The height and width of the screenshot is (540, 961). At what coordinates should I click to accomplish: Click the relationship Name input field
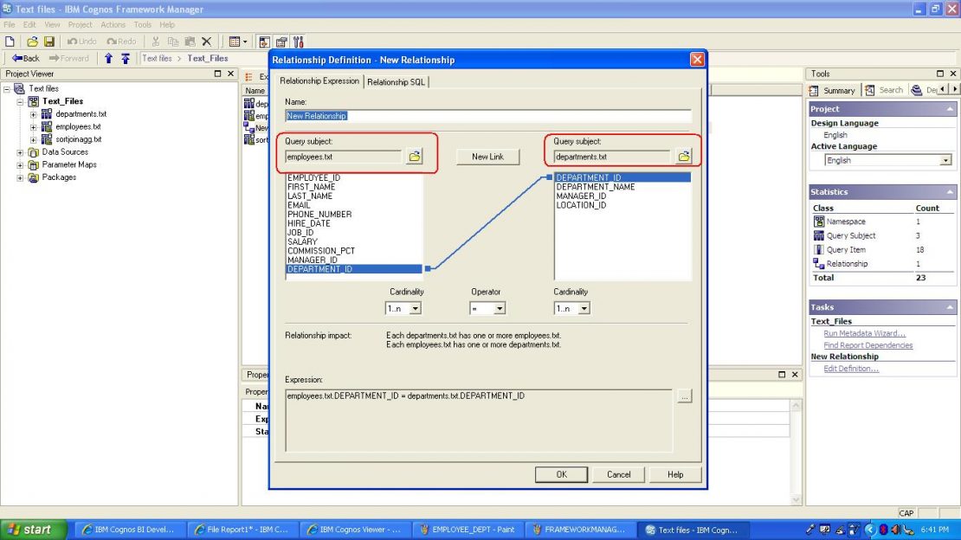coord(487,116)
